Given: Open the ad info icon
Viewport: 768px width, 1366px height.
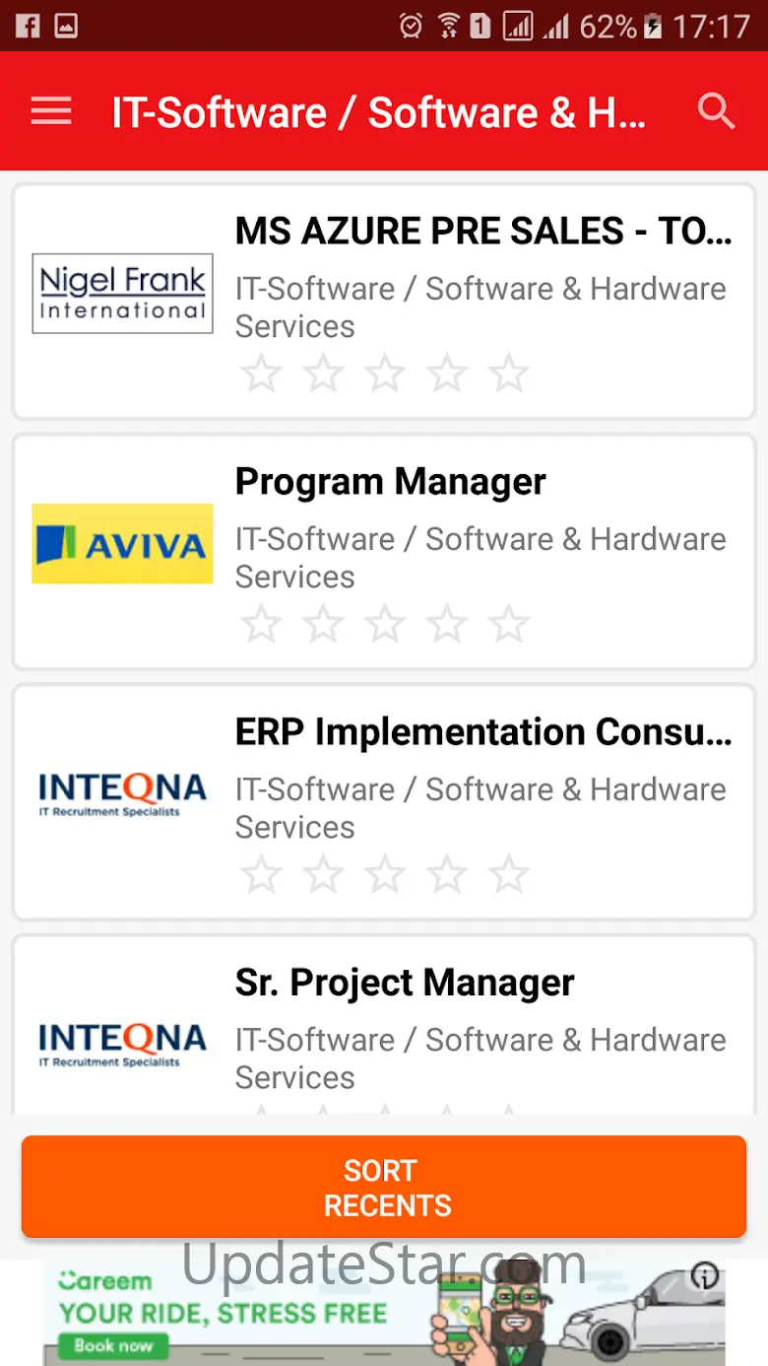Looking at the screenshot, I should (704, 1275).
